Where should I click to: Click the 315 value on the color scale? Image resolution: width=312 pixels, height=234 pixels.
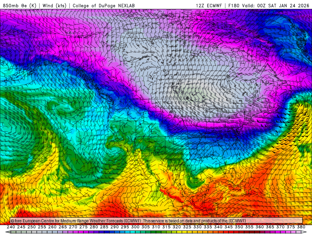coord(167,227)
